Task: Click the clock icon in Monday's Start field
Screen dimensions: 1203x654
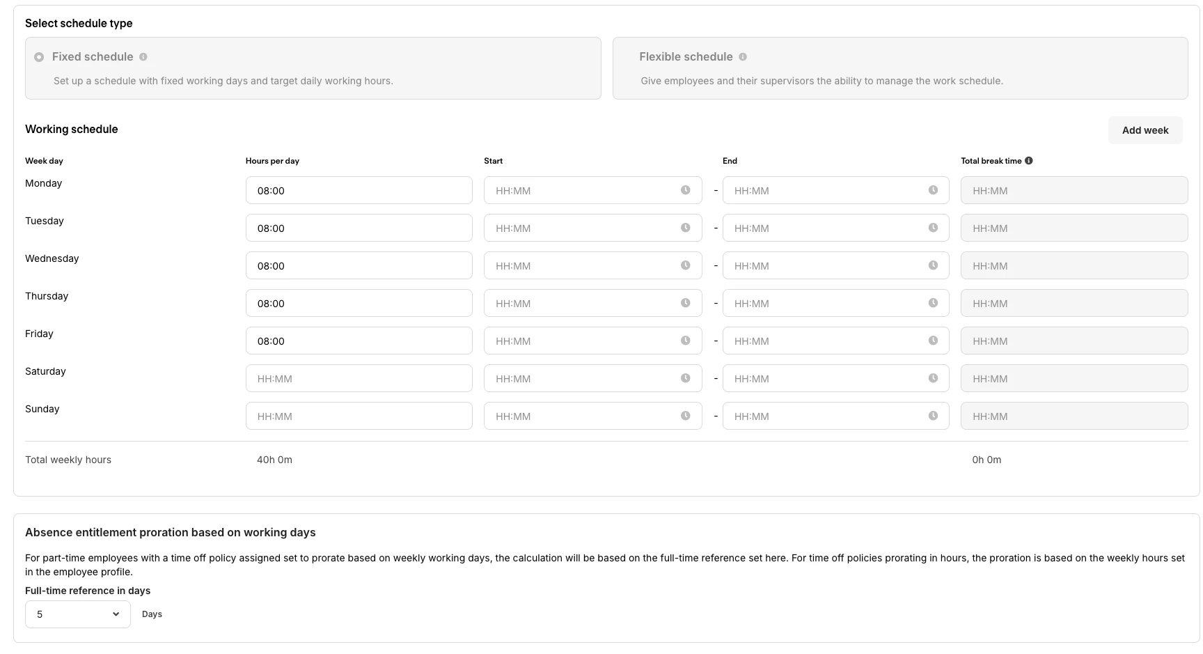Action: click(685, 190)
